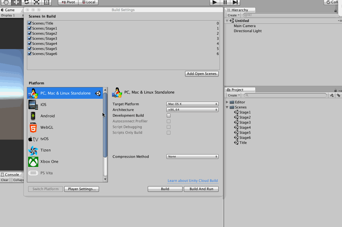Select Stage5 scene in the Project panel
This screenshot has height=227, width=342.
[245, 132]
